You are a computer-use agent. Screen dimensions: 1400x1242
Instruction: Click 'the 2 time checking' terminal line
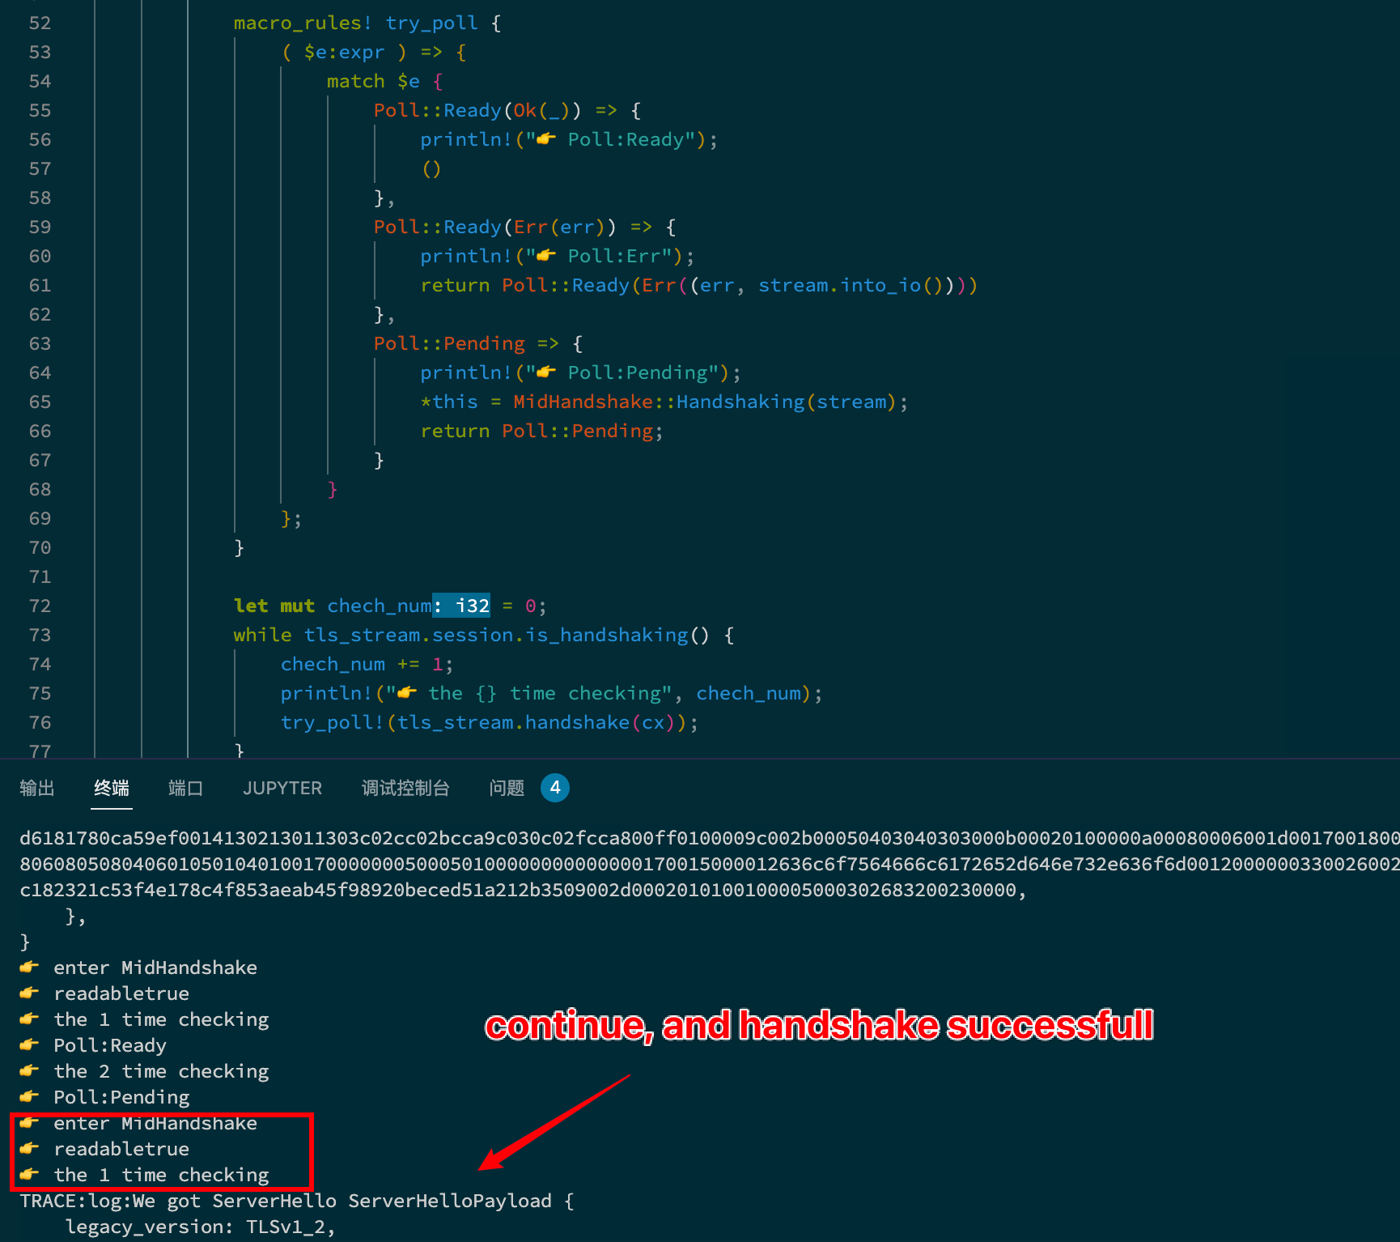pyautogui.click(x=144, y=1071)
